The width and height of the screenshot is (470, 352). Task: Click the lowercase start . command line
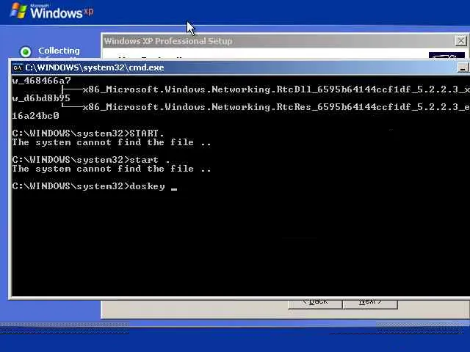[91, 160]
